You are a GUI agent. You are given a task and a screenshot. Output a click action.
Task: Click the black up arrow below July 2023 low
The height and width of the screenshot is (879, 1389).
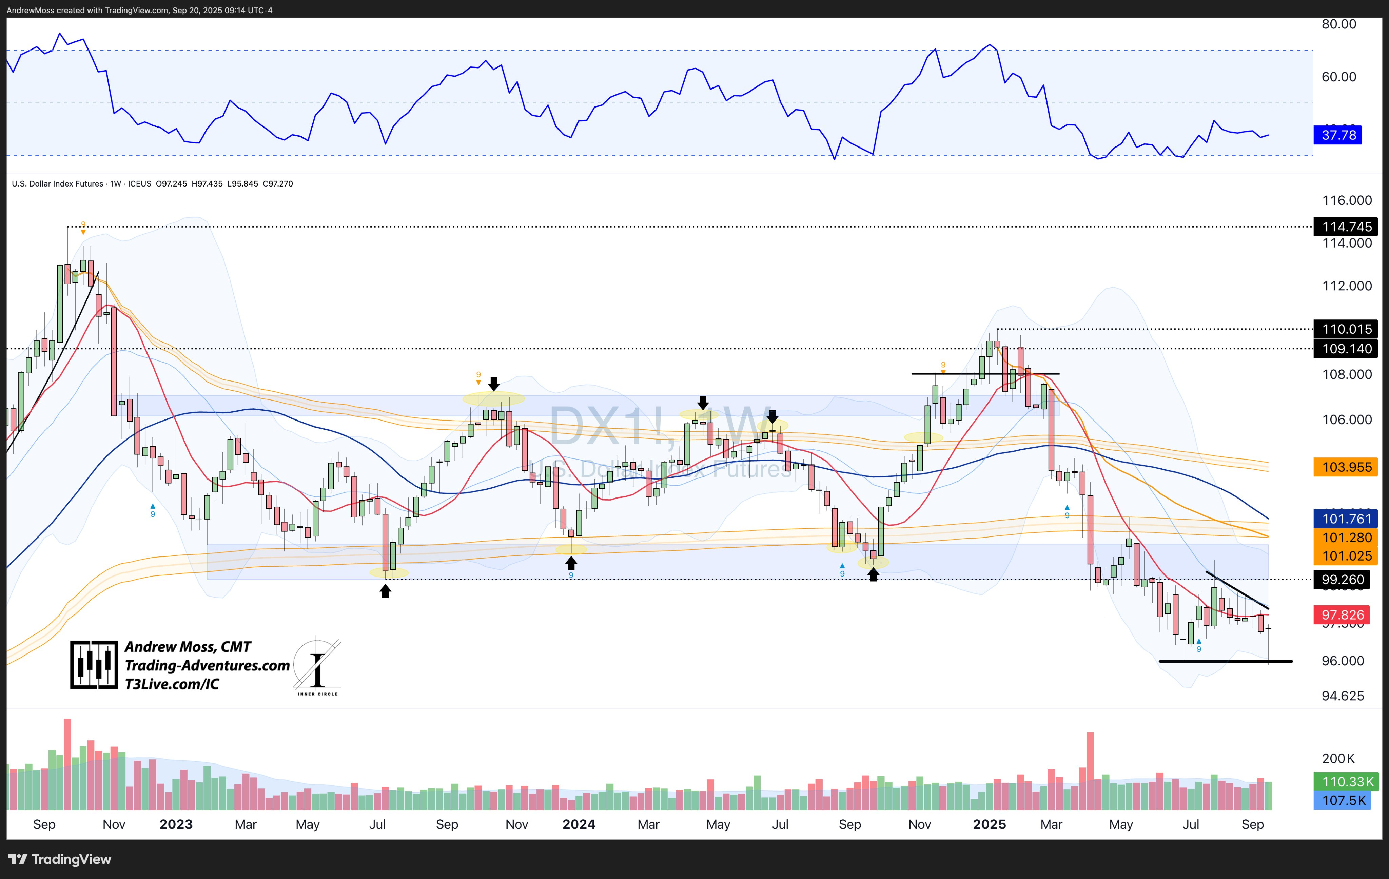click(385, 591)
